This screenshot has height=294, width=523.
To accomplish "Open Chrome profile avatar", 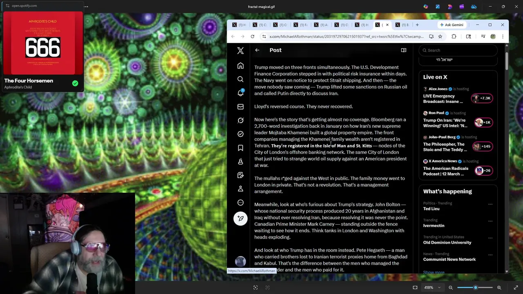I will click(x=493, y=36).
